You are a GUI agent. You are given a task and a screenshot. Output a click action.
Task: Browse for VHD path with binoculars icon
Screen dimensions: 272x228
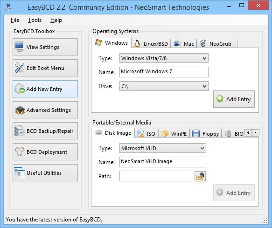pyautogui.click(x=200, y=176)
